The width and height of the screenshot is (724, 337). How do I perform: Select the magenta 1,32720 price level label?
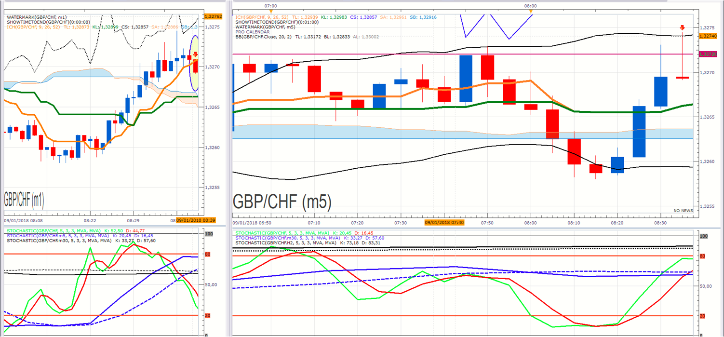(x=707, y=54)
